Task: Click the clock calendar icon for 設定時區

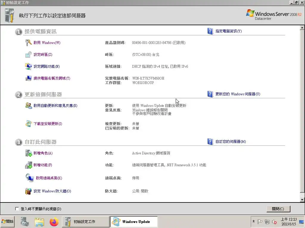Action: click(28, 55)
